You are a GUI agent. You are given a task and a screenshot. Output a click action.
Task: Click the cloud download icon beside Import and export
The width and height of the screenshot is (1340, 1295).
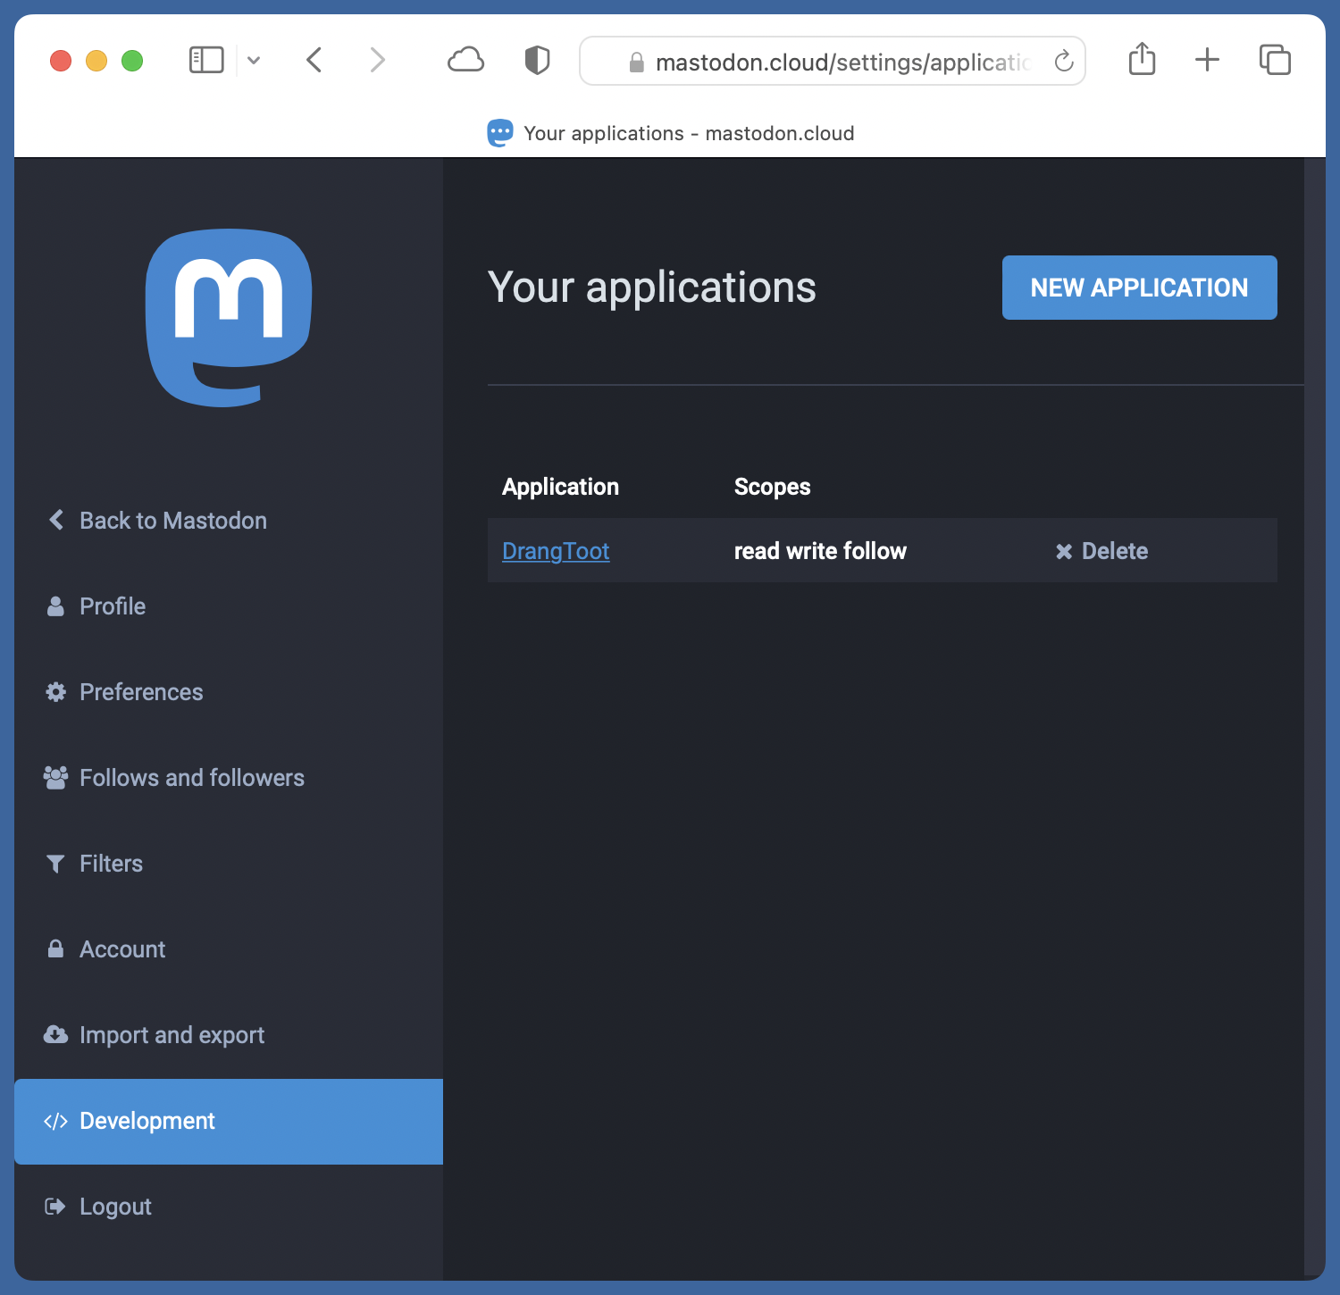tap(55, 1034)
